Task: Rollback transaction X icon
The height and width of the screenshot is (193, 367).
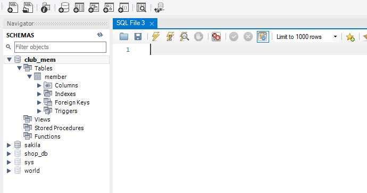Action: [248, 37]
